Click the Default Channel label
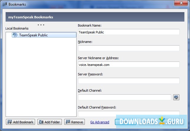Image resolution: width=190 pixels, height=131 pixels. [x=90, y=90]
